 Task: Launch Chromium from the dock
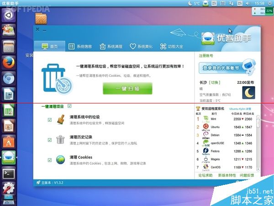9,78
